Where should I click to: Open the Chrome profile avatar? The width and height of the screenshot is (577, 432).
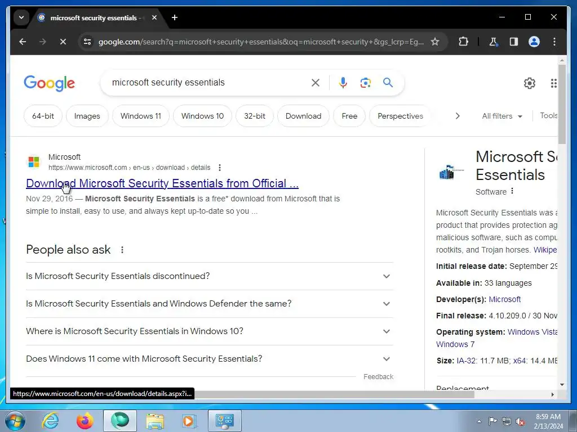534,42
